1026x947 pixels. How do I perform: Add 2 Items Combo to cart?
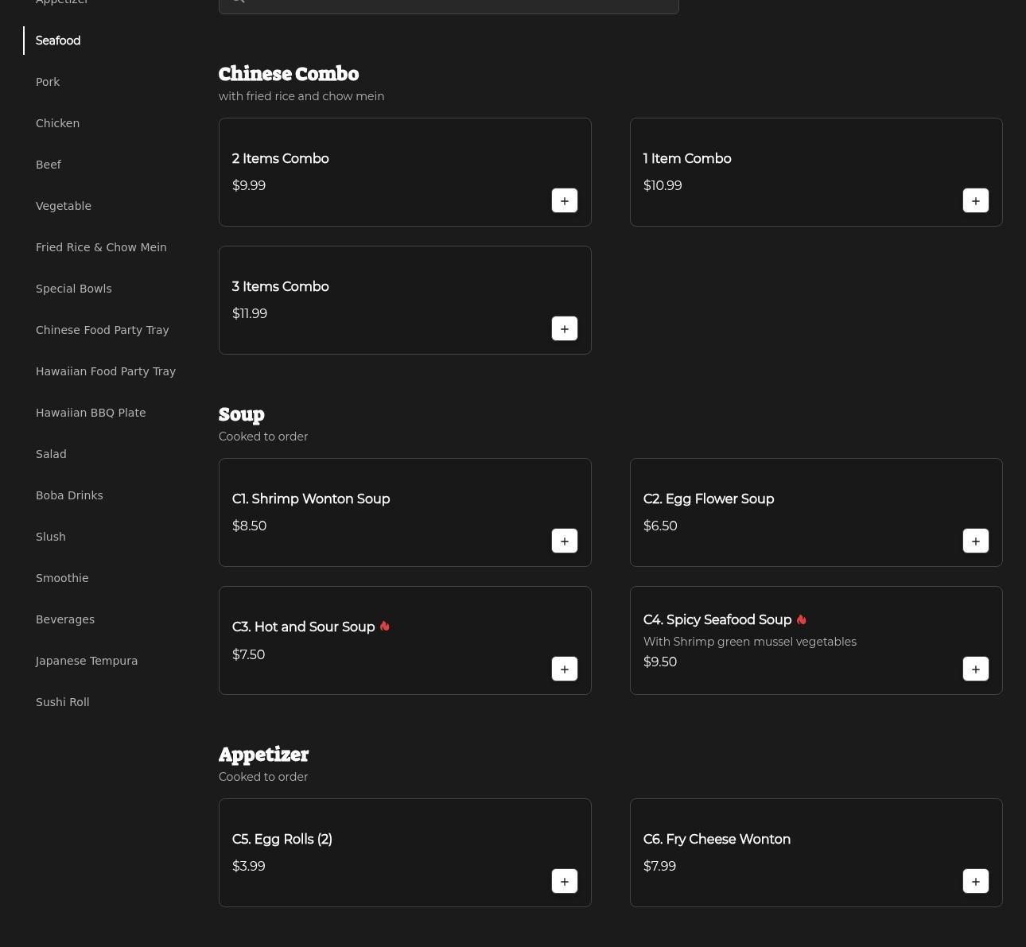(565, 200)
